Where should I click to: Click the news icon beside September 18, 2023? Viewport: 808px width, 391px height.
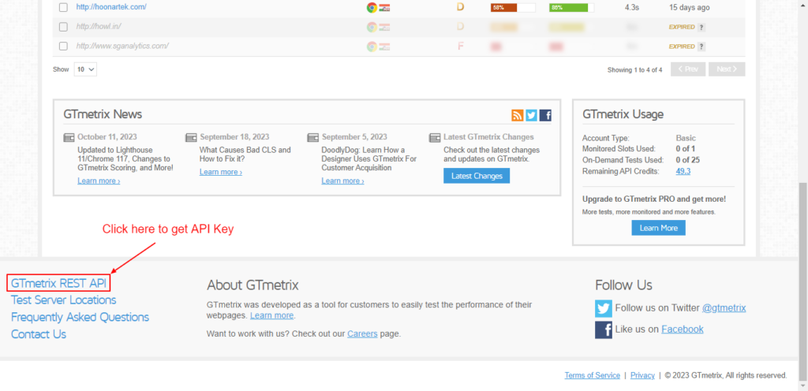[191, 137]
